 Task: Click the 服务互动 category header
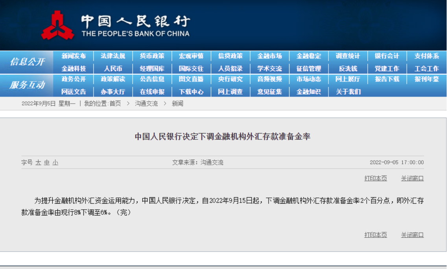(27, 85)
